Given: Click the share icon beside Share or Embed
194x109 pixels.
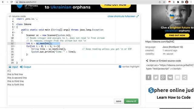Looking at the screenshot, I should 147,61.
